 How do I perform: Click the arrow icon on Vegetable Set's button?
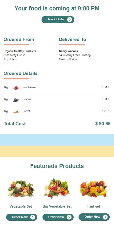point(33,217)
